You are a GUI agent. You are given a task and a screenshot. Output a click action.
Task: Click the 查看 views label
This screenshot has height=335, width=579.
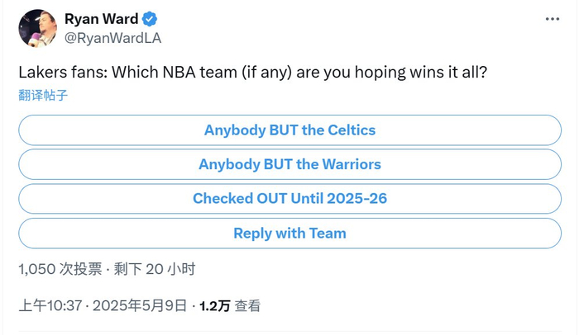248,306
